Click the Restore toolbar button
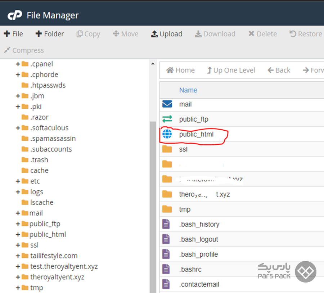This screenshot has height=293, width=324. 306,34
